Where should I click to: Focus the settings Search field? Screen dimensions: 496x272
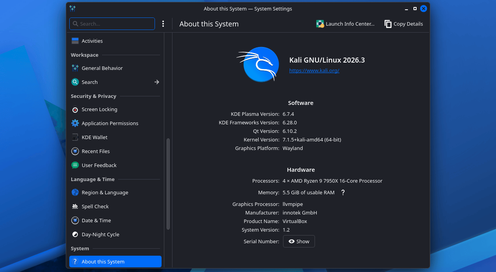coord(112,24)
